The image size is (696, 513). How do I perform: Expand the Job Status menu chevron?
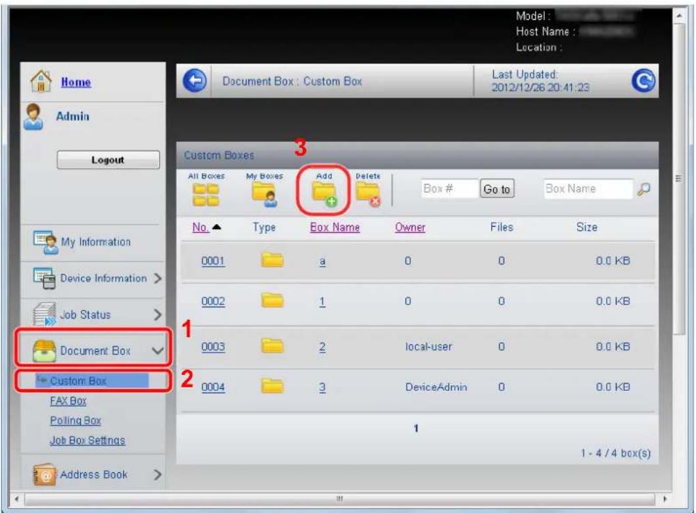157,315
